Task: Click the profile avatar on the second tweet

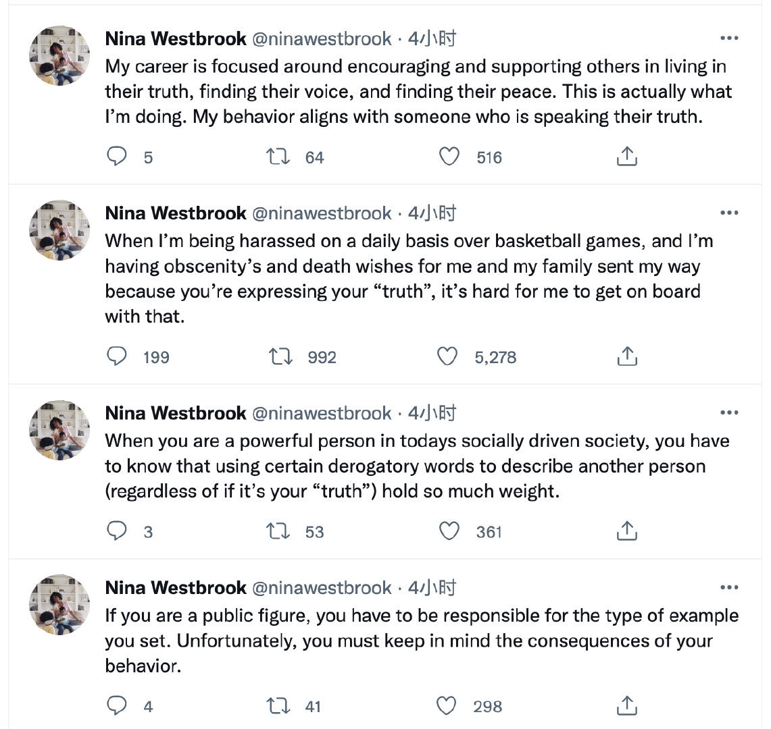Action: tap(59, 230)
